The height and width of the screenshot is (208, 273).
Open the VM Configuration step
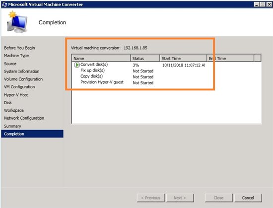(x=19, y=87)
